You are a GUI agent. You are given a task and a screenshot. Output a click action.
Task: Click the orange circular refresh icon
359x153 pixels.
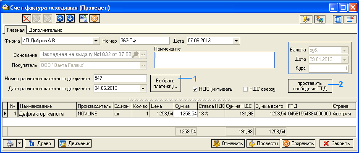(x=94, y=18)
